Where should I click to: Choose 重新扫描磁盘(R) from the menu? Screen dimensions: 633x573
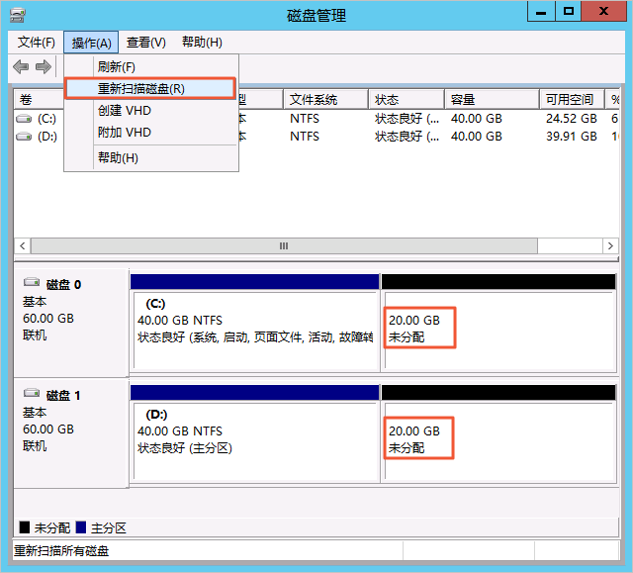click(141, 88)
